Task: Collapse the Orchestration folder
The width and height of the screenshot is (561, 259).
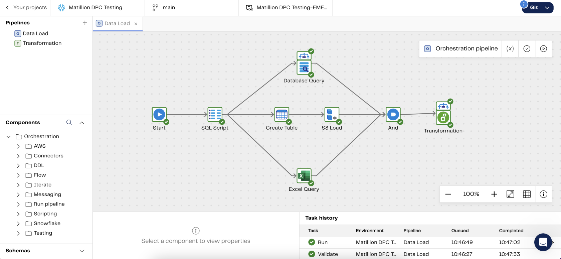Action: (x=9, y=137)
